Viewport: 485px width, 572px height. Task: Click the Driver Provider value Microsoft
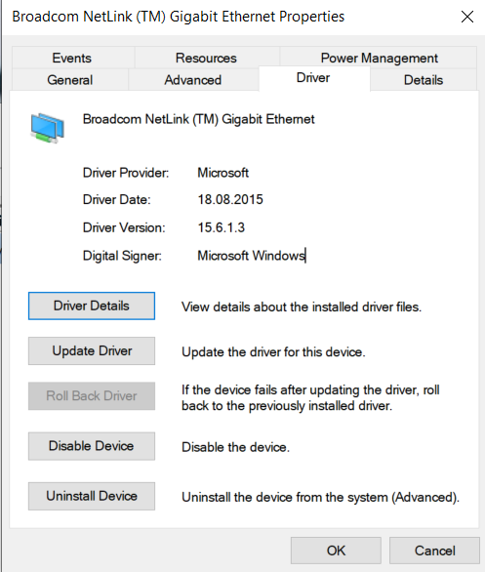(222, 173)
